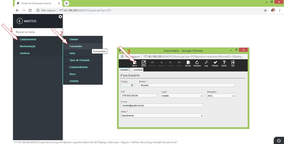Select Unidade submenu item

(x=83, y=81)
